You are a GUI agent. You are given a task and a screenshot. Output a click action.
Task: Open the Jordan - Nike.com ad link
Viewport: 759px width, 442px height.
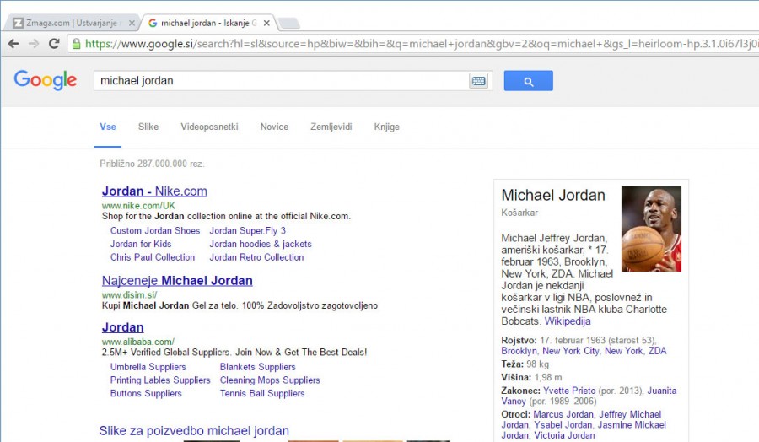pyautogui.click(x=154, y=191)
